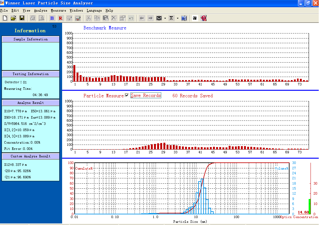Image resolution: width=319 pixels, height=225 pixels.
Task: Open the camera icon dropdown arrow
Action: pos(164,18)
